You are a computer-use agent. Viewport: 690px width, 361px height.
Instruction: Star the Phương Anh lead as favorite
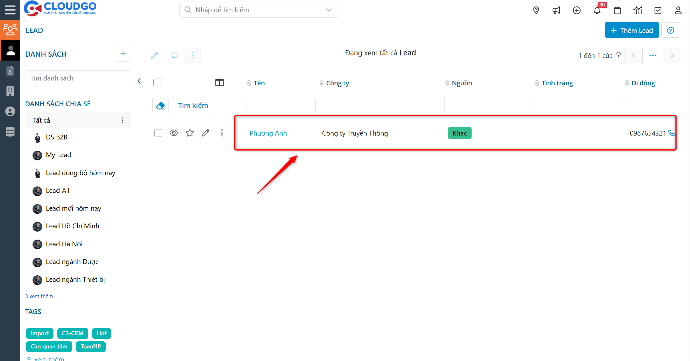[189, 133]
